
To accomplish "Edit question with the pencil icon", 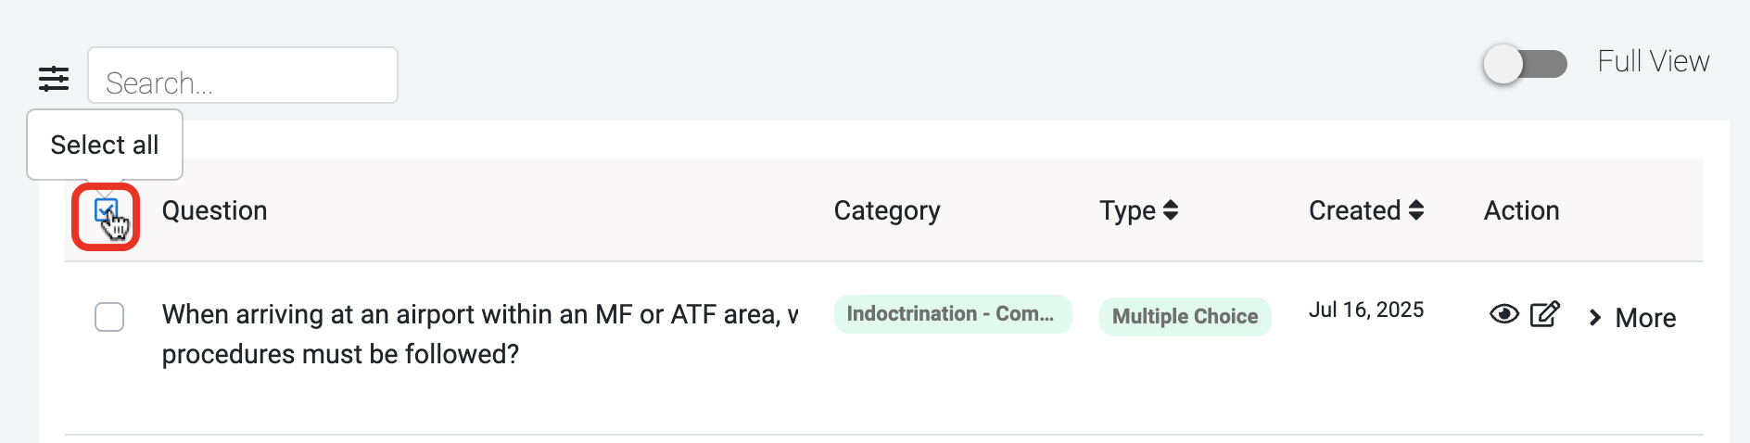I will pos(1544,315).
